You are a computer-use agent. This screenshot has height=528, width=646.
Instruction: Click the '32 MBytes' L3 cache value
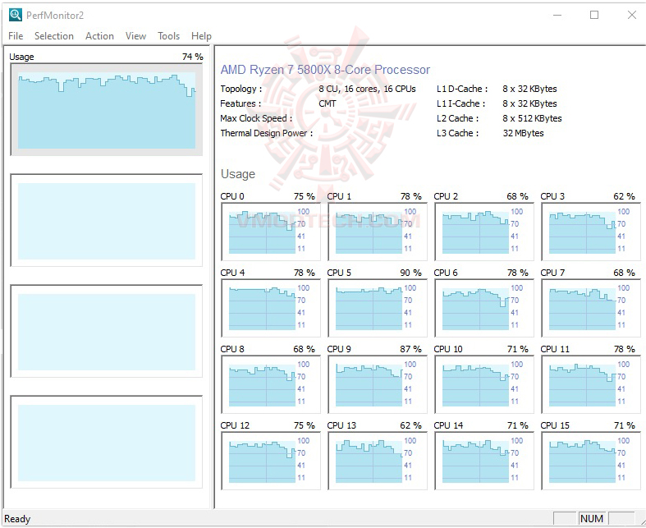coord(523,133)
